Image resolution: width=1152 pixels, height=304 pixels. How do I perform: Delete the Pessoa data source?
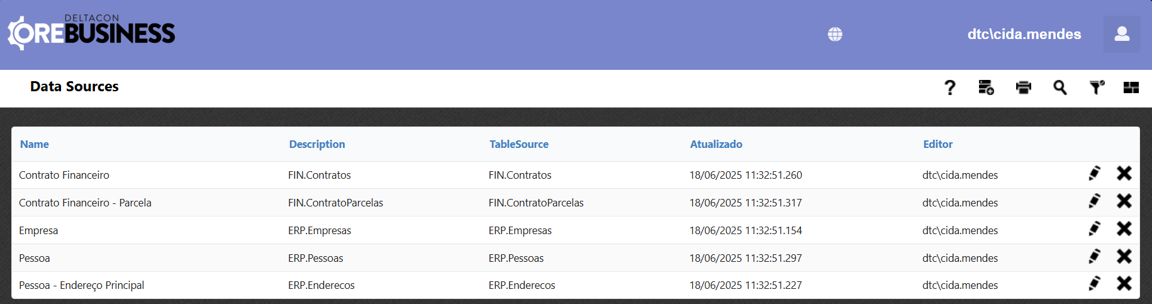(x=1124, y=257)
